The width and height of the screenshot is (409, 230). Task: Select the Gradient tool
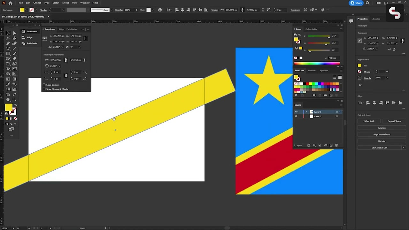(x=14, y=79)
